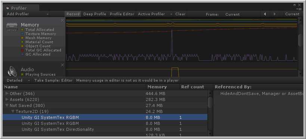Expand the Other (346) tree group

tap(7, 94)
